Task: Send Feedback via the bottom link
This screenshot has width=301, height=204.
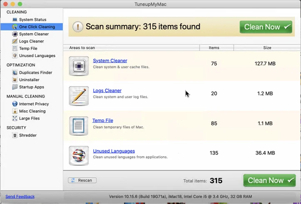Action: tap(20, 197)
